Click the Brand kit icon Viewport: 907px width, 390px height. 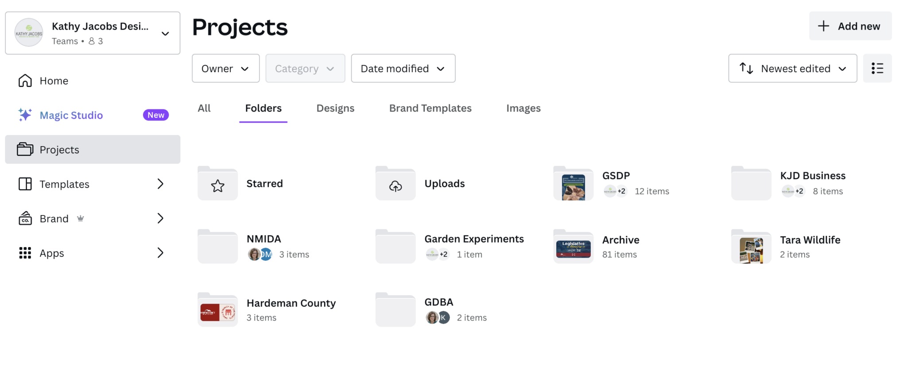click(x=25, y=219)
